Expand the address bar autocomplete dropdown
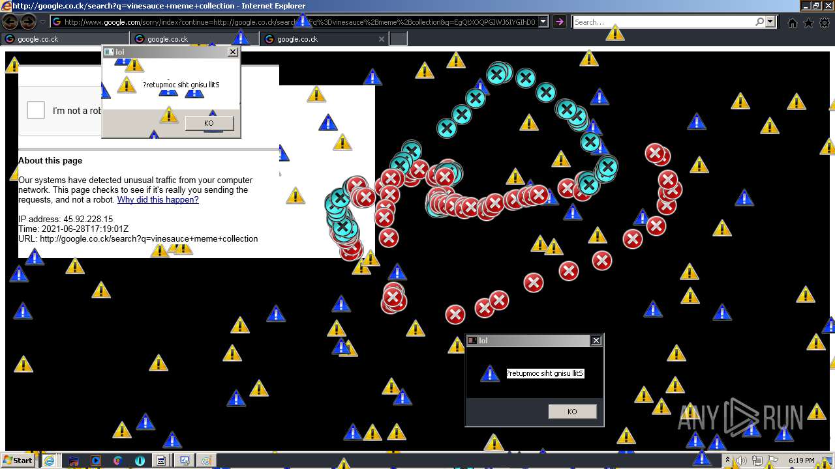This screenshot has height=469, width=835. 543,22
